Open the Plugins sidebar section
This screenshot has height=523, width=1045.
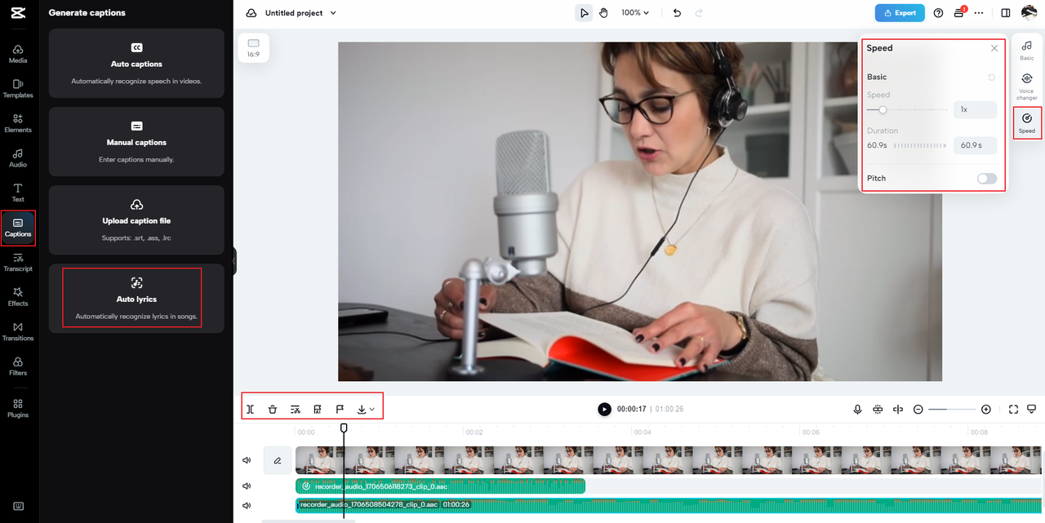pos(18,409)
